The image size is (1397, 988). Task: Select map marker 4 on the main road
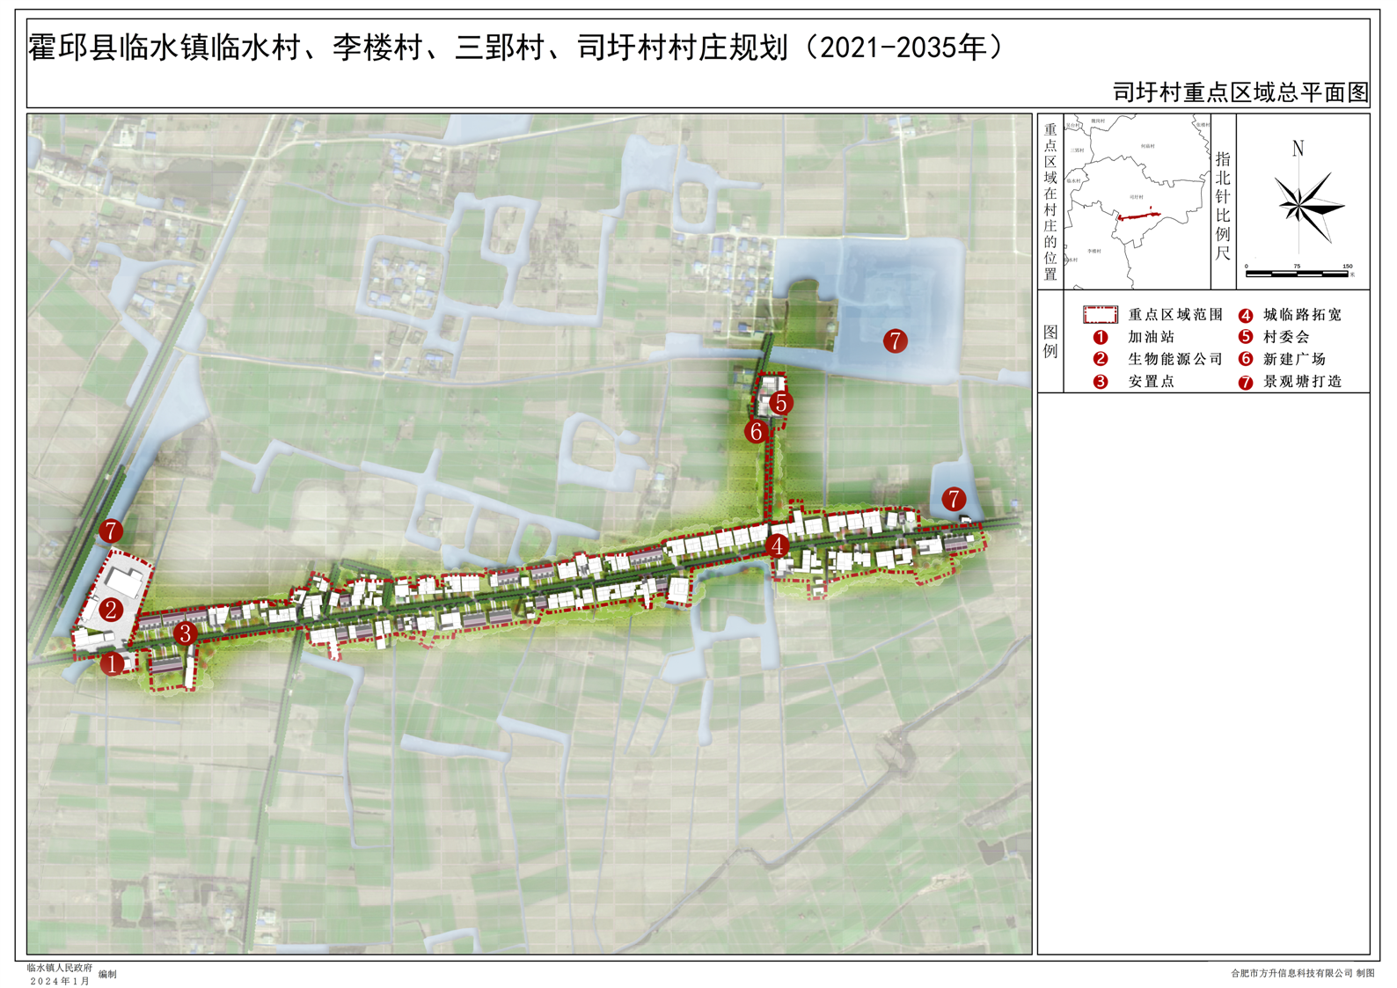[x=777, y=546]
